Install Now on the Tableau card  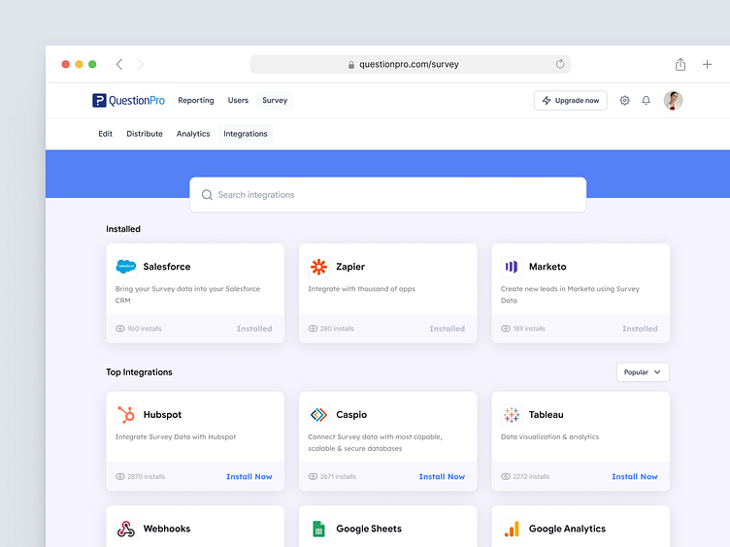(635, 477)
